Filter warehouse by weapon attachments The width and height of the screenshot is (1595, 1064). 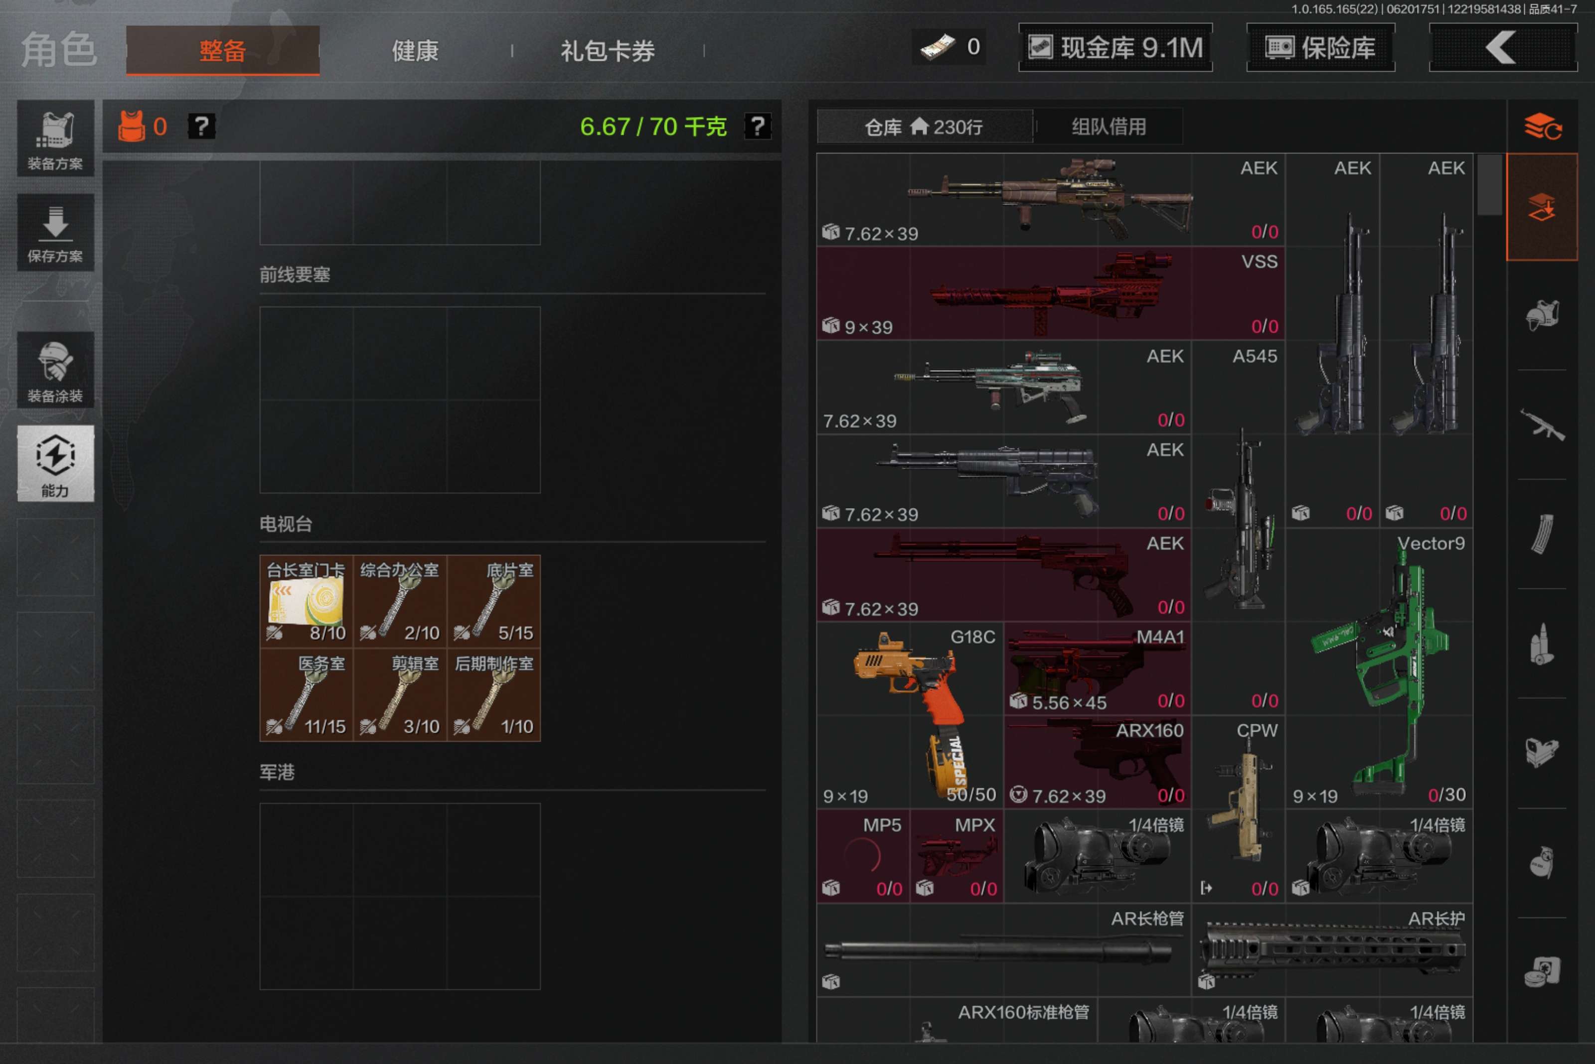pyautogui.click(x=1541, y=752)
